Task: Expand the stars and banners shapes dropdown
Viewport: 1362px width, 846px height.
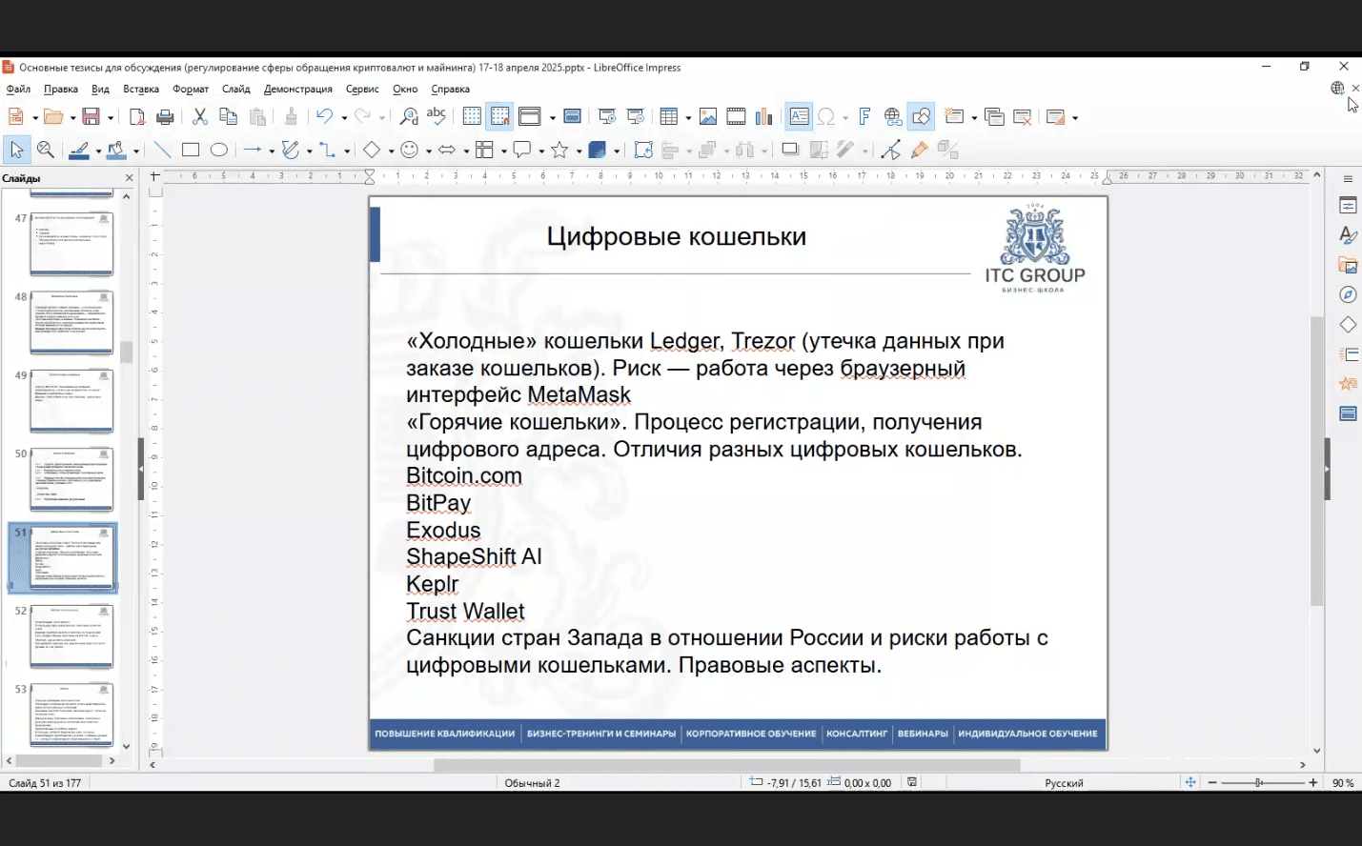Action: [x=579, y=151]
